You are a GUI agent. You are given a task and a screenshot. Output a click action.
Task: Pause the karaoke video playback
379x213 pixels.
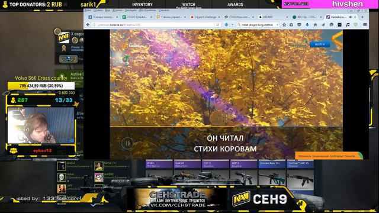coord(127,143)
